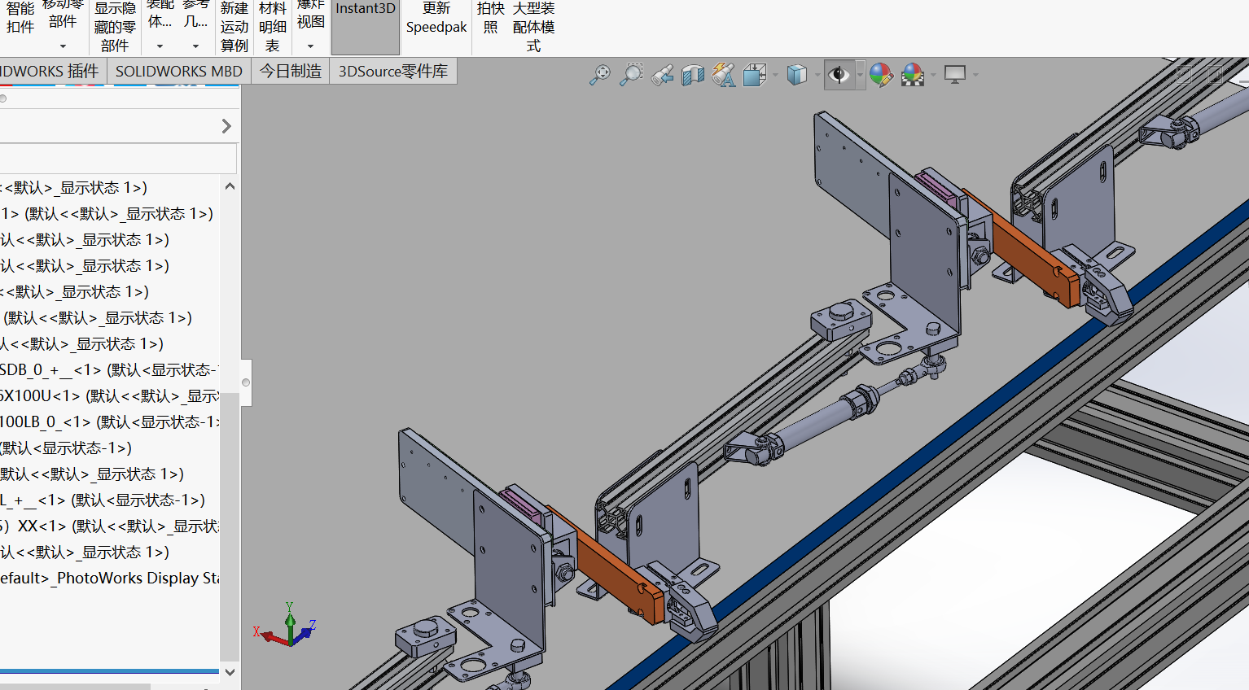Switch to the SOLIDWORKS 插件 tab

(53, 72)
